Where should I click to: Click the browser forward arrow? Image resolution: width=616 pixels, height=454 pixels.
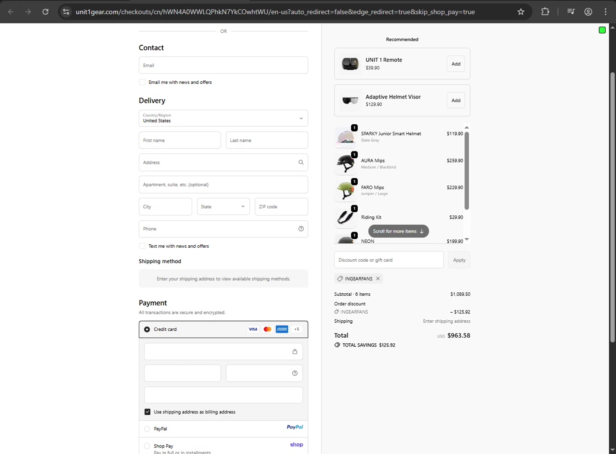coord(28,11)
